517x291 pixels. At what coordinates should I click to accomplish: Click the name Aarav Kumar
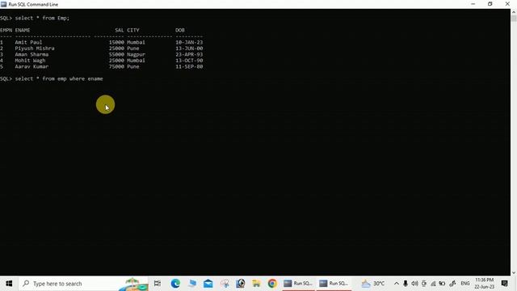pos(32,66)
